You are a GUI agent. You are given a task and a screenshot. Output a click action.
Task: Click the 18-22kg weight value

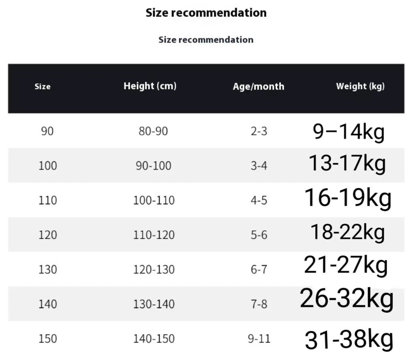point(347,232)
